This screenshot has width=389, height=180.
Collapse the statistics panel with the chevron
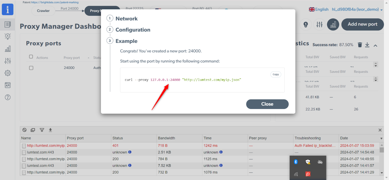[x=376, y=46]
